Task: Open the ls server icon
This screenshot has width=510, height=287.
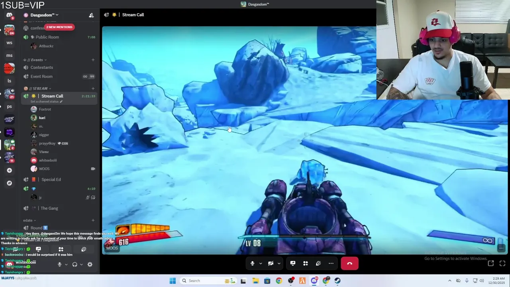Action: [x=9, y=81]
